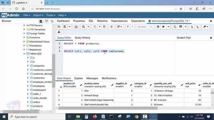Open the Clear eraser dropdown

(206, 27)
